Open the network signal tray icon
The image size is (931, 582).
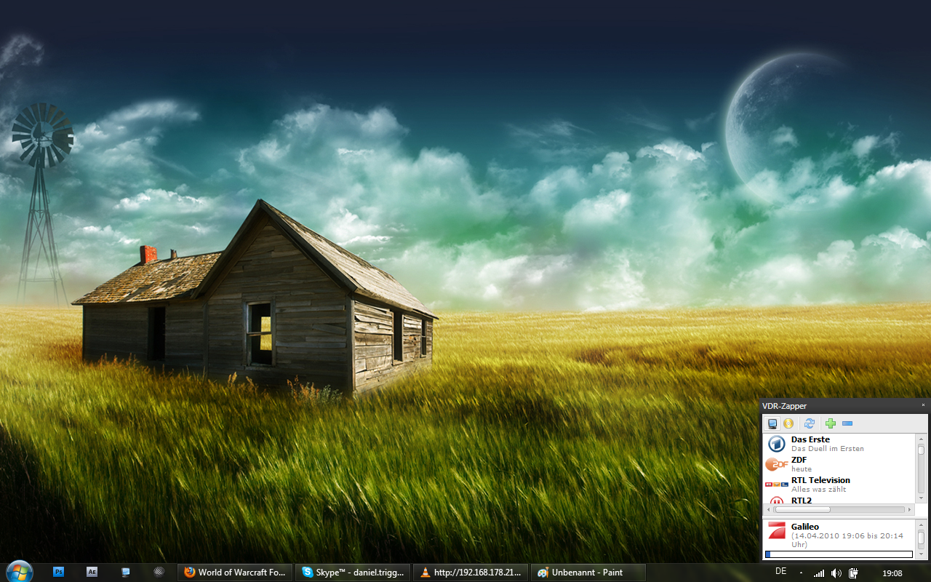tap(820, 573)
